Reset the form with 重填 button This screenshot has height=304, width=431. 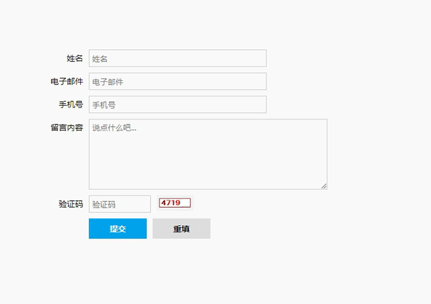pyautogui.click(x=182, y=229)
